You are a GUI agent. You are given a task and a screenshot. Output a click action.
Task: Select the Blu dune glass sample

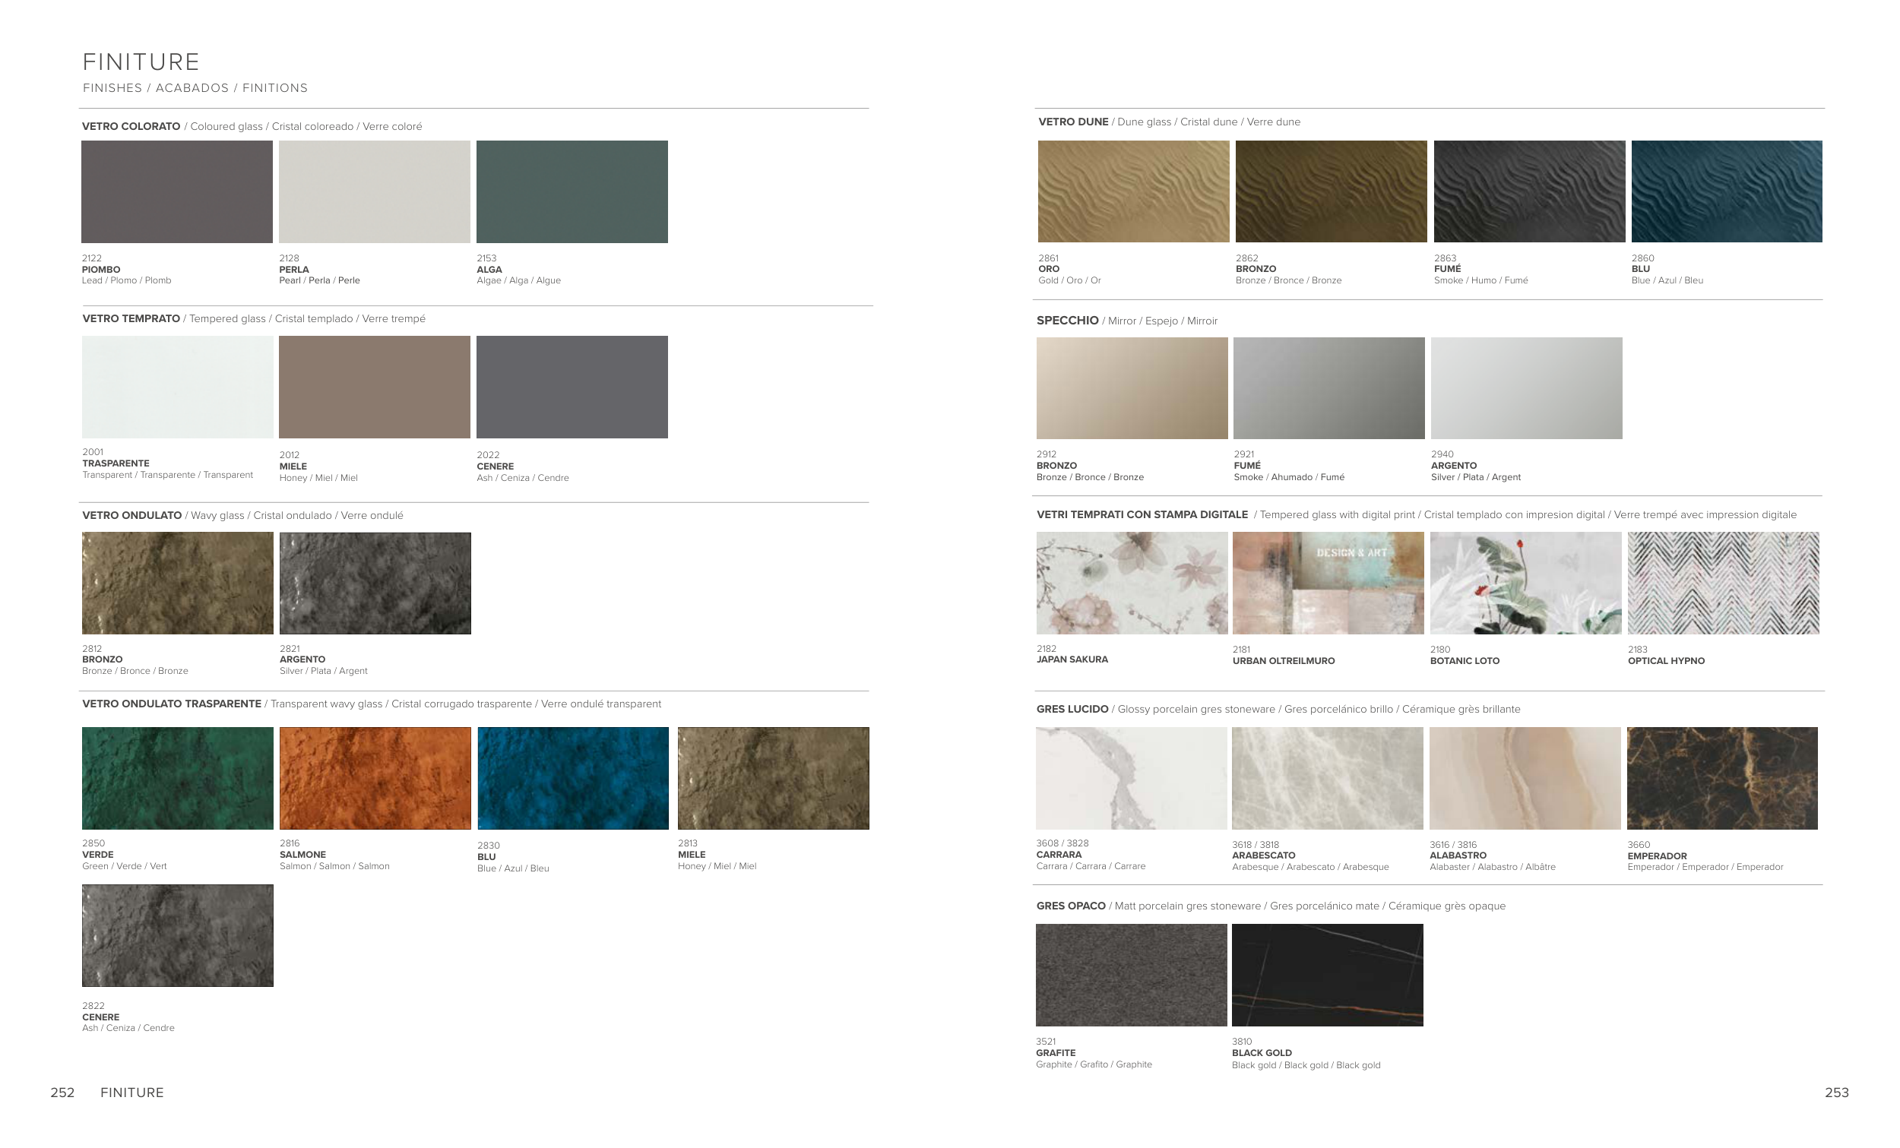[1727, 191]
